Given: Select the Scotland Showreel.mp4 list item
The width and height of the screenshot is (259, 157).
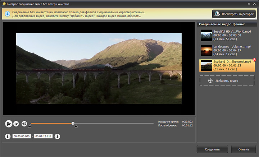Looking at the screenshot, I should click(x=227, y=66).
